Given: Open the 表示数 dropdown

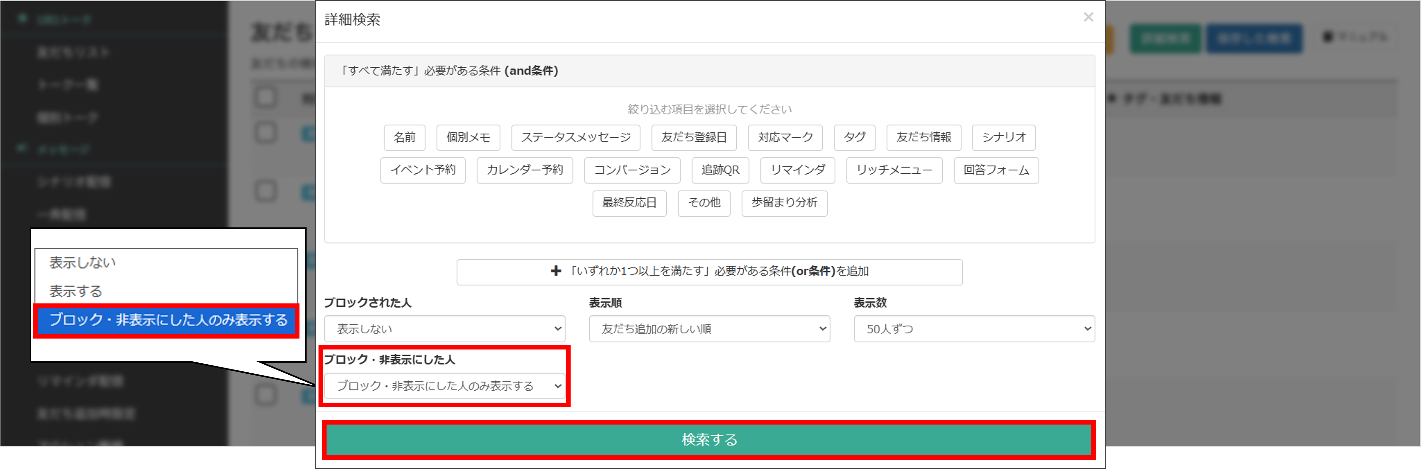Looking at the screenshot, I should (x=974, y=329).
